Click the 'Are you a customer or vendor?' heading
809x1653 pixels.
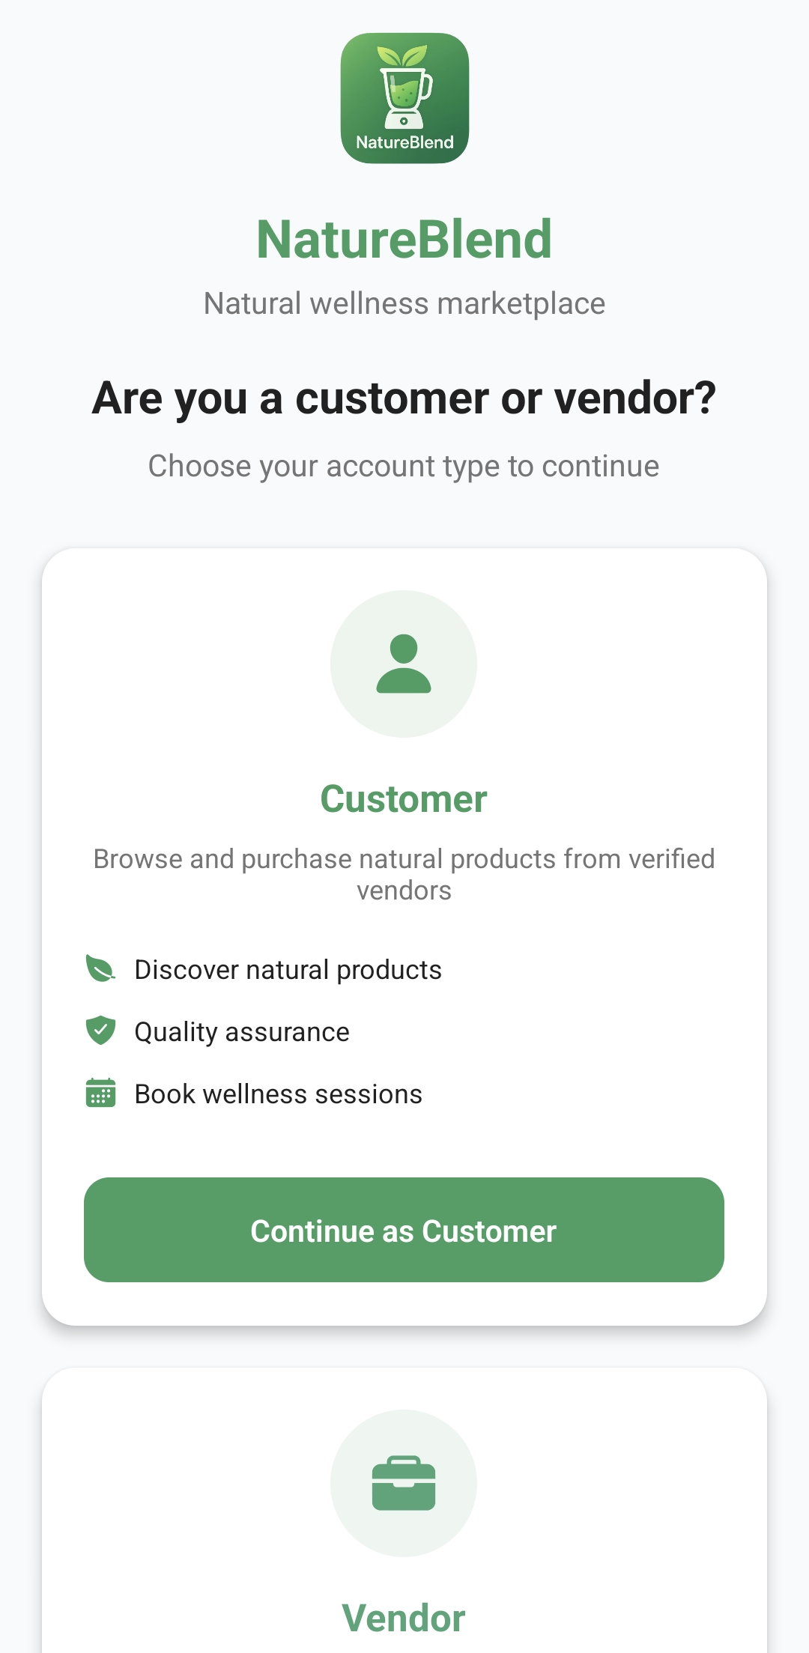point(404,398)
